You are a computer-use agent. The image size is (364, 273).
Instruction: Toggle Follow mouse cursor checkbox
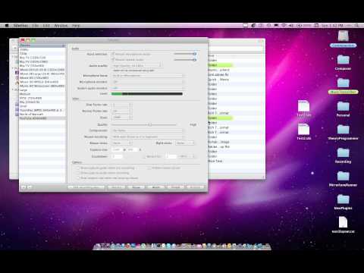[x=149, y=168]
